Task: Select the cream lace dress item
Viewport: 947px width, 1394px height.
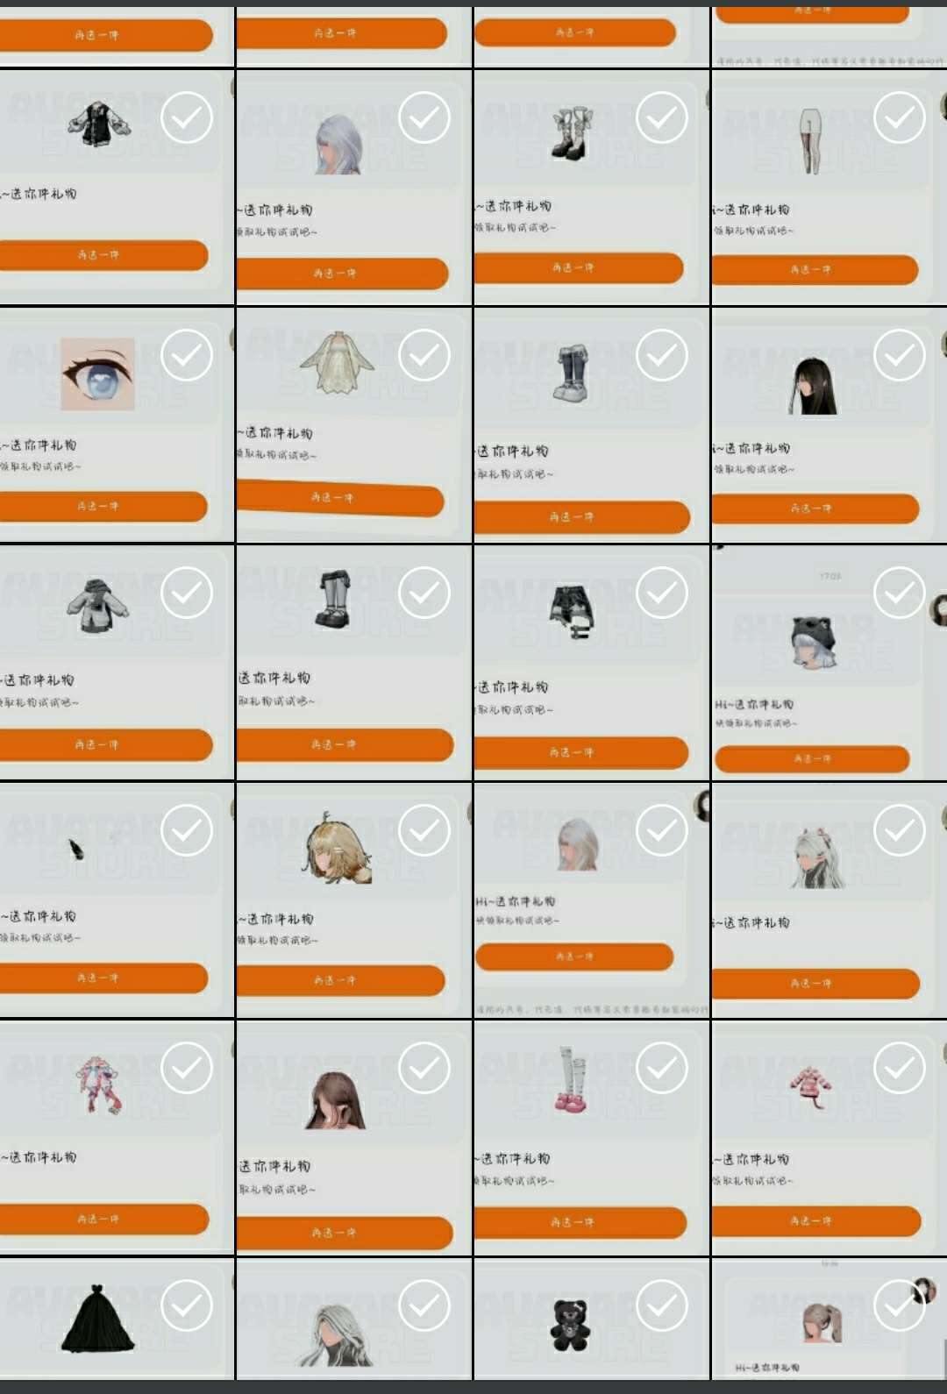Action: tap(337, 362)
